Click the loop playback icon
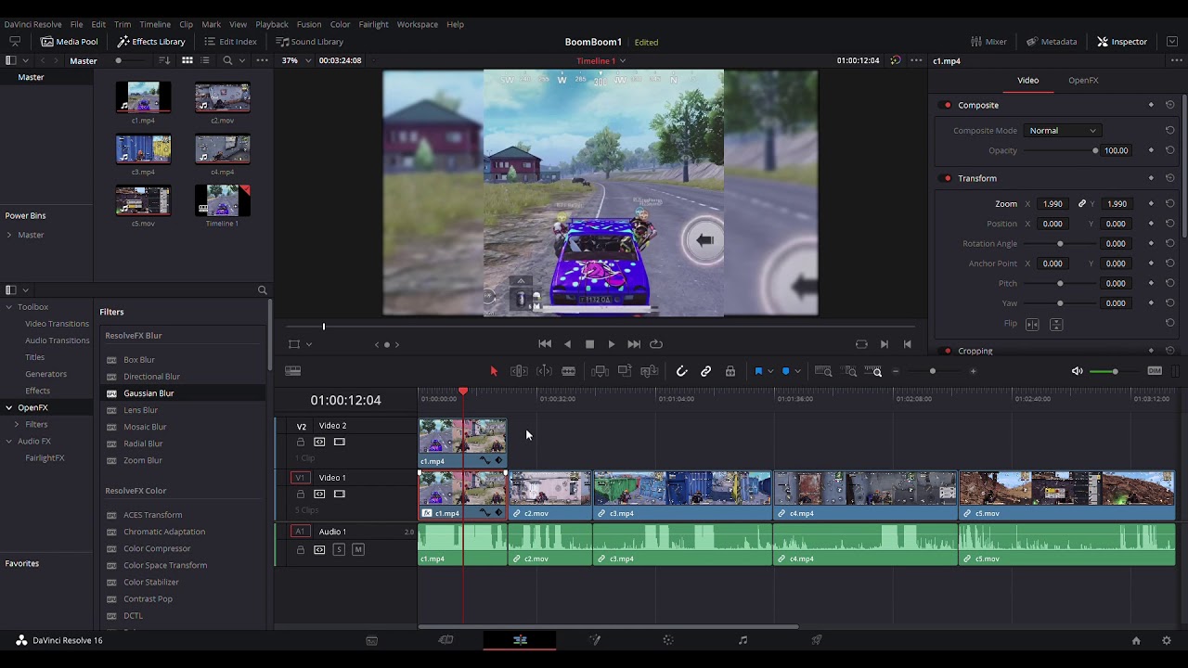The width and height of the screenshot is (1188, 668). [x=656, y=344]
